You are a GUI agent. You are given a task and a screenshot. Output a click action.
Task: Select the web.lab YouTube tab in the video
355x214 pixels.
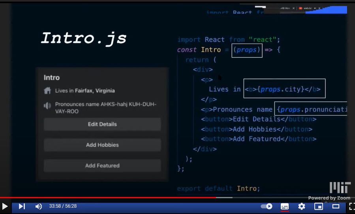[308, 8]
